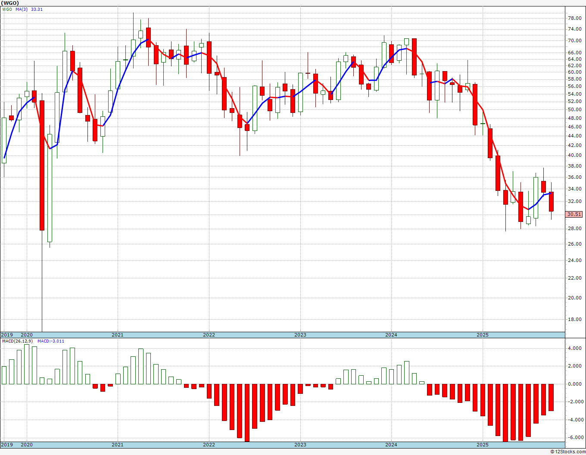The image size is (586, 455).
Task: Click the "32.00" price axis label
Action: [x=574, y=201]
